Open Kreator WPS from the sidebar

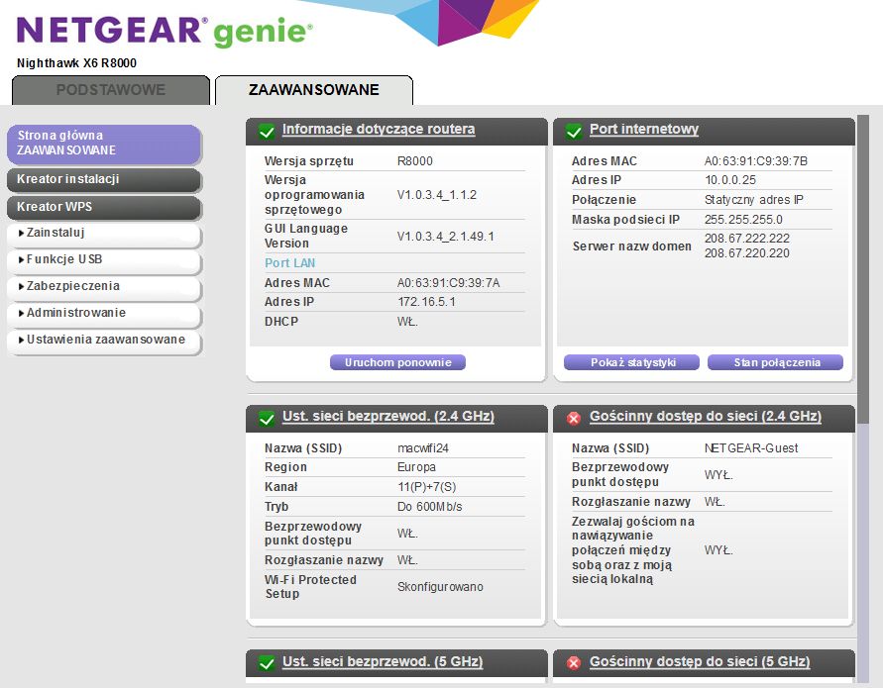click(x=104, y=207)
